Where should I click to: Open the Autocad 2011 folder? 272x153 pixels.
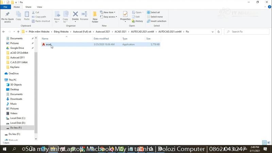point(17,57)
